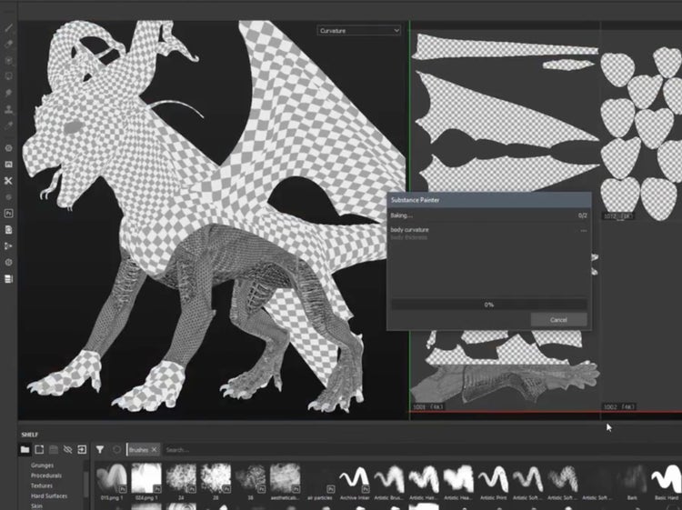Image resolution: width=682 pixels, height=510 pixels.
Task: Select the Clone stamp tool
Action: 8,109
